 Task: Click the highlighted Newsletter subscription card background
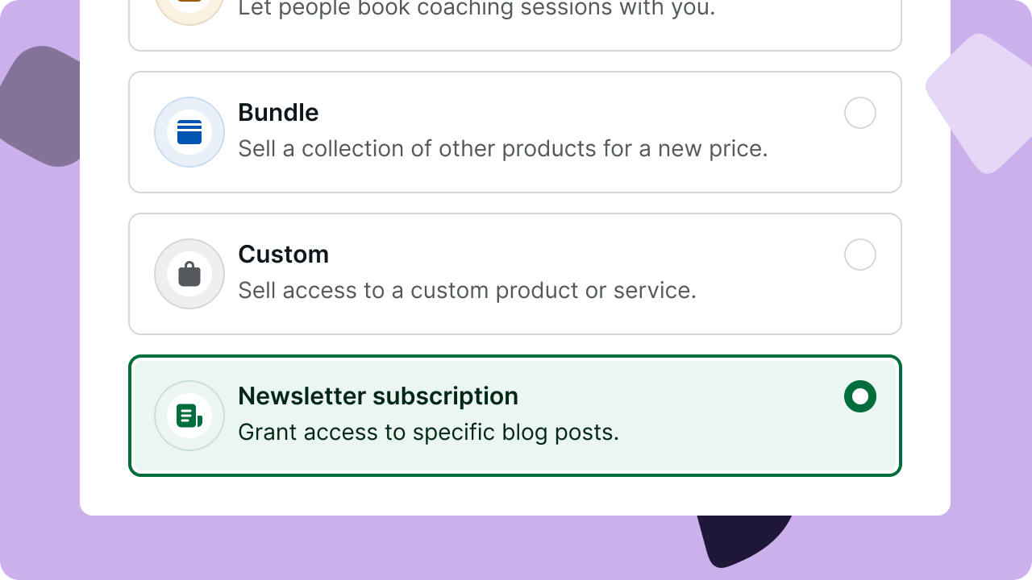515,416
